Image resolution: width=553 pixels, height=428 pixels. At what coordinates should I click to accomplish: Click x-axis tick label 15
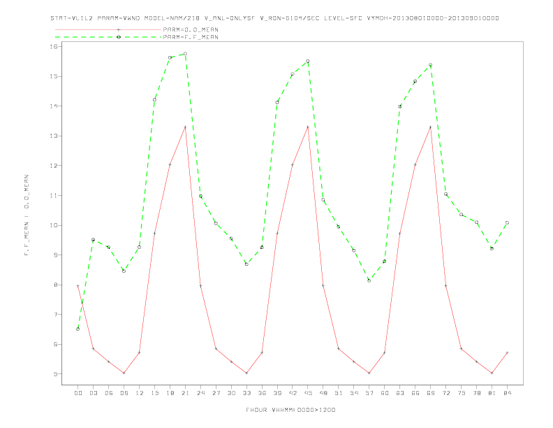[154, 393]
